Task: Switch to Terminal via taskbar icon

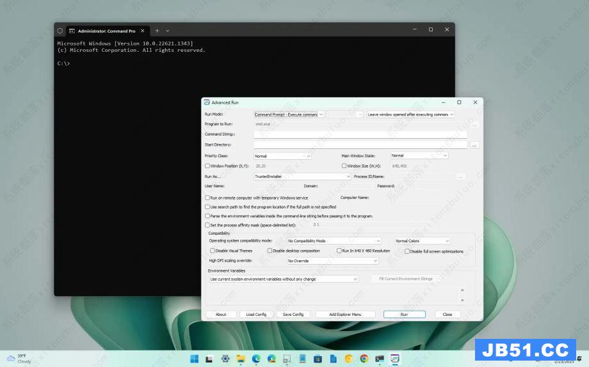Action: coord(380,359)
